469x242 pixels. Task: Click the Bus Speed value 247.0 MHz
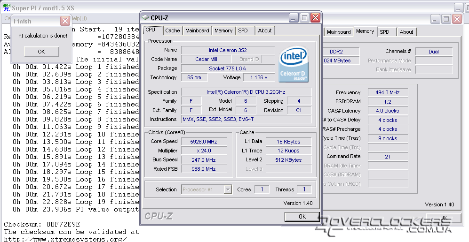[204, 160]
